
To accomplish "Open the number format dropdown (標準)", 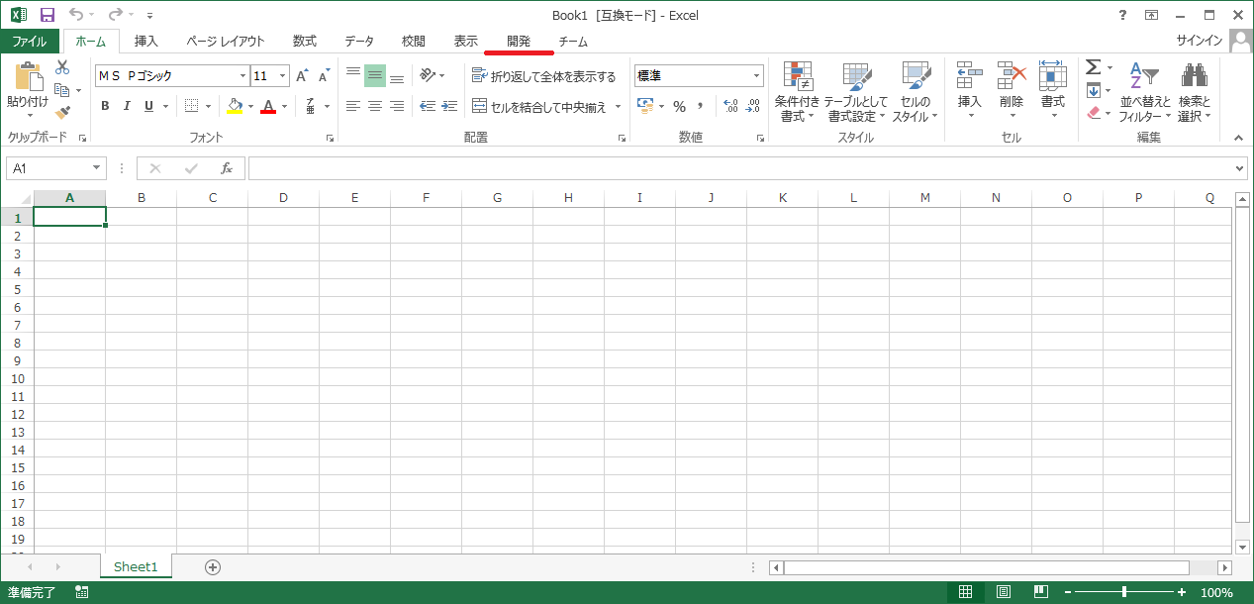I will point(757,76).
